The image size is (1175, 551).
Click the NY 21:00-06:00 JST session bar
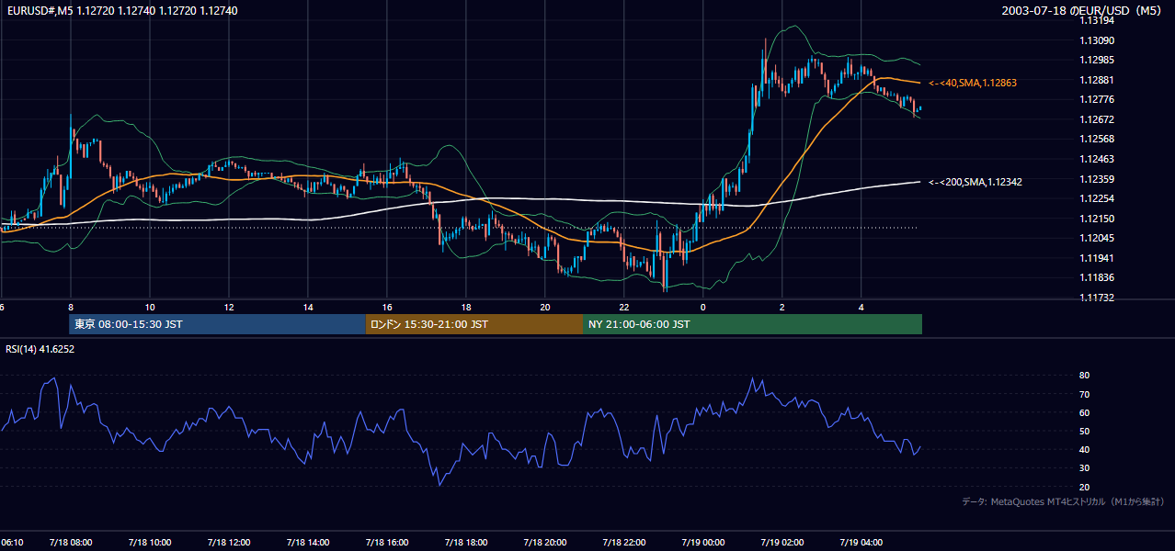click(752, 324)
